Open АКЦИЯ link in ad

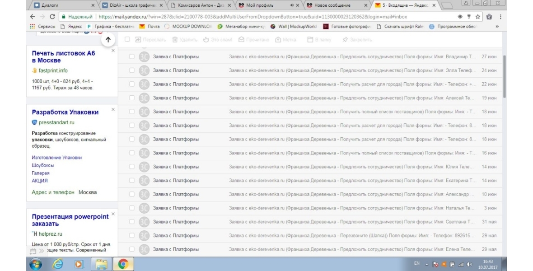[40, 181]
